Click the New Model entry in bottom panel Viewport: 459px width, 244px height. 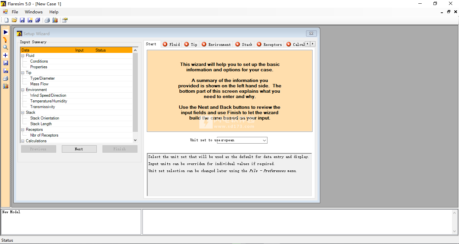tap(11, 212)
